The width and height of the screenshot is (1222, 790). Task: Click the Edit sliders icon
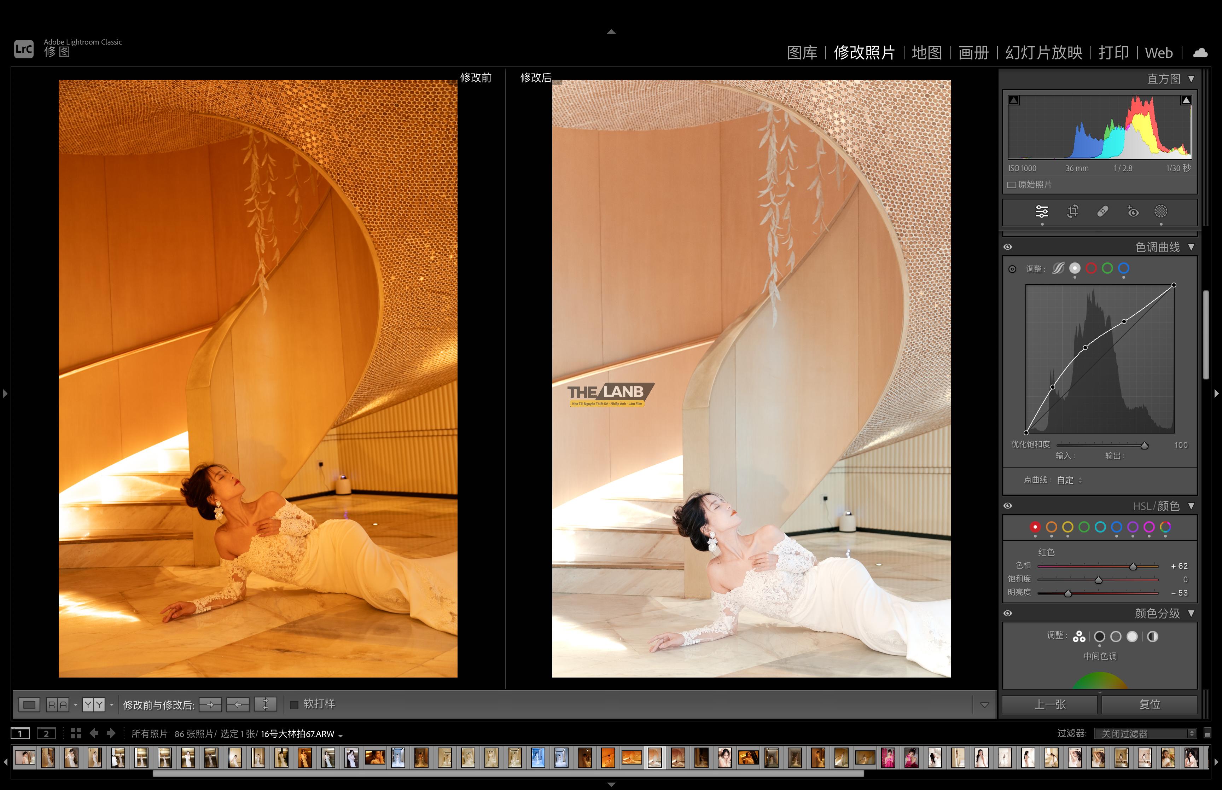1042,211
